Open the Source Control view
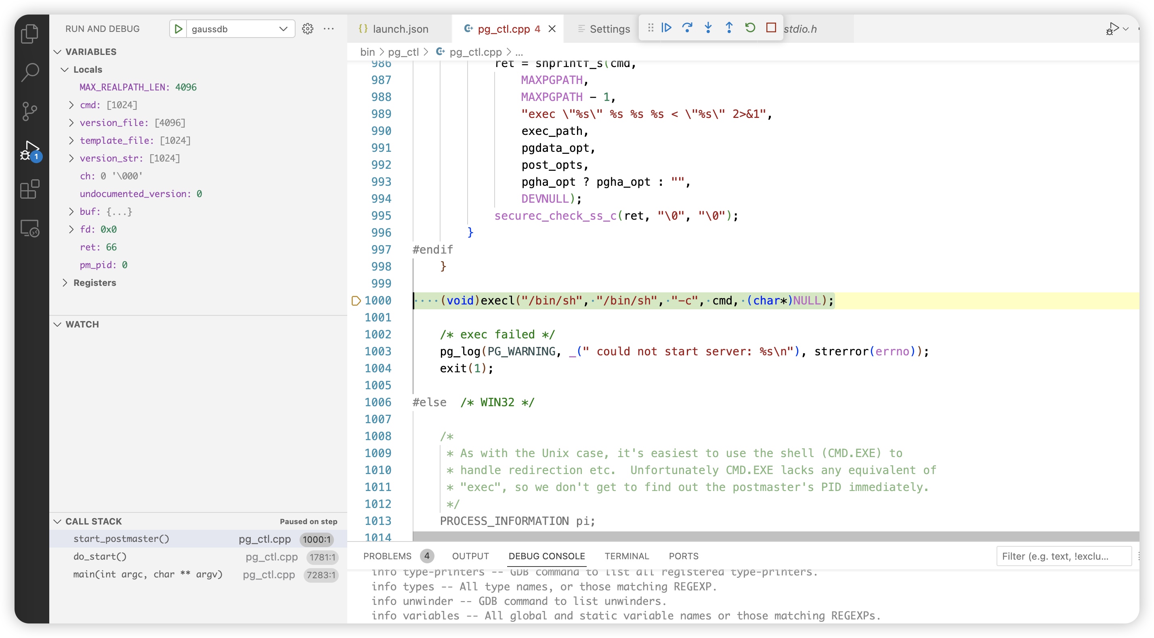 click(30, 111)
